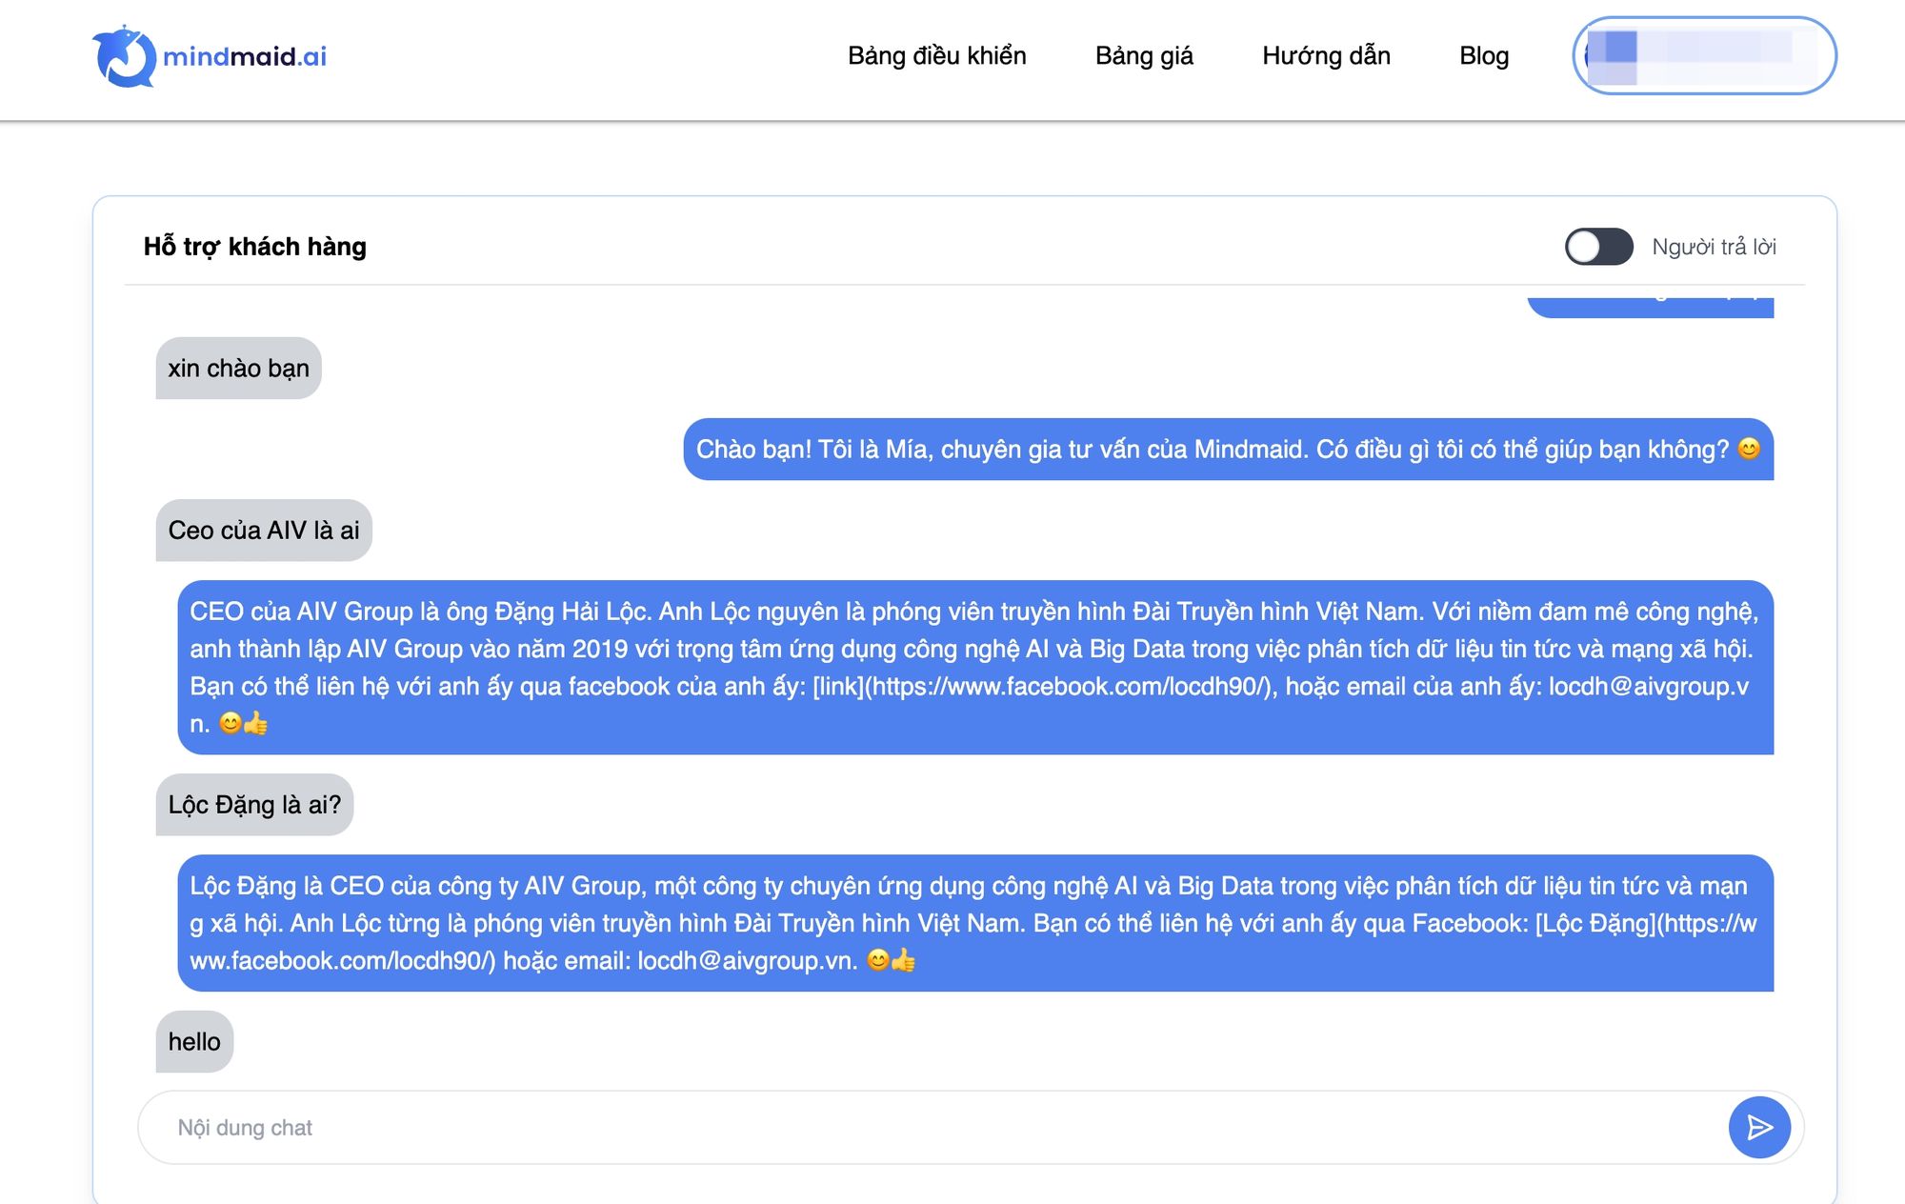Go to Hướng dẫn in navigation
Image resolution: width=1905 pixels, height=1204 pixels.
coord(1326,56)
